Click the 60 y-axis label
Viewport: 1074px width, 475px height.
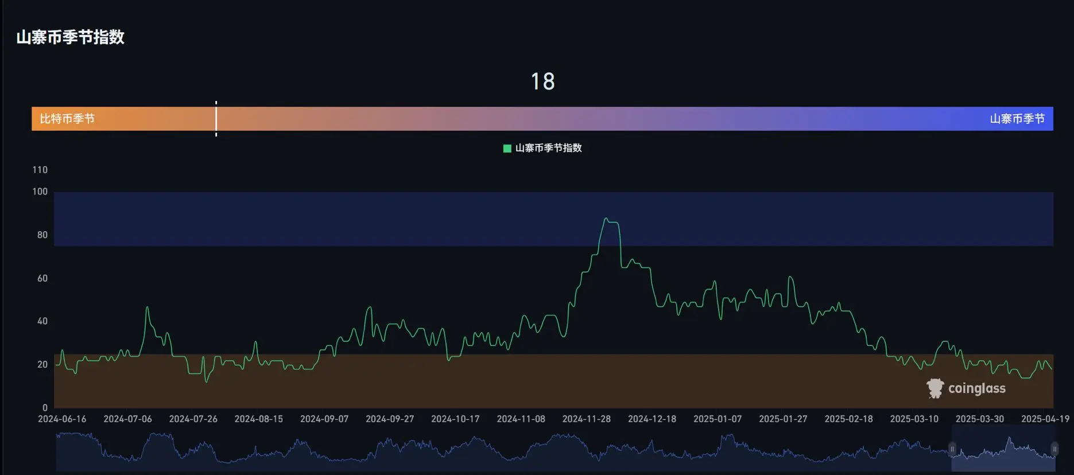[42, 278]
